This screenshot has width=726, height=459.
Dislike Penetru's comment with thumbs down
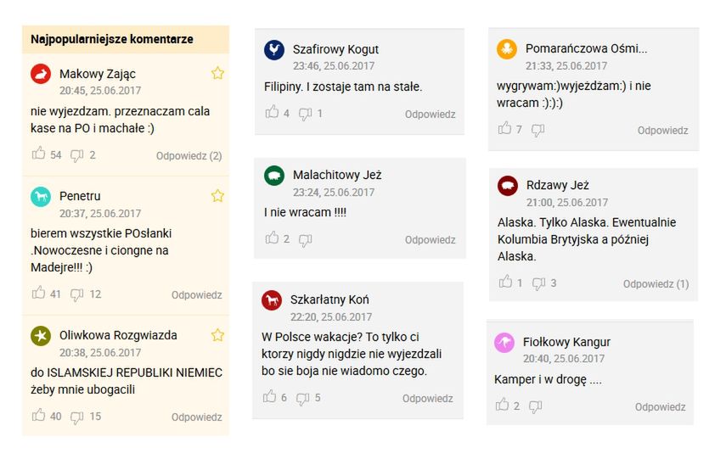77,294
